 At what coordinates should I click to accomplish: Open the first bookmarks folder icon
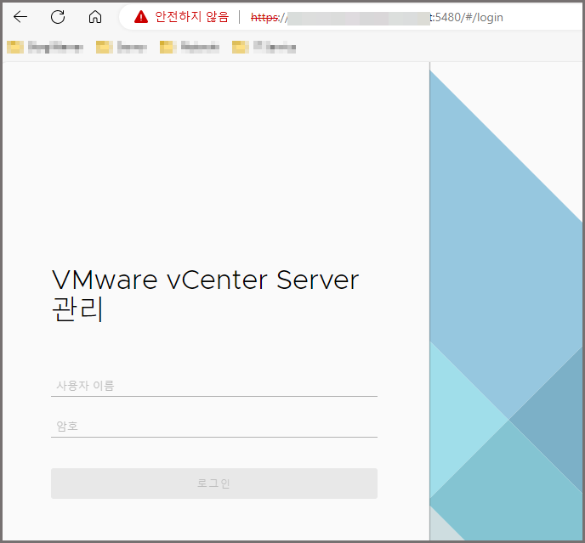15,48
